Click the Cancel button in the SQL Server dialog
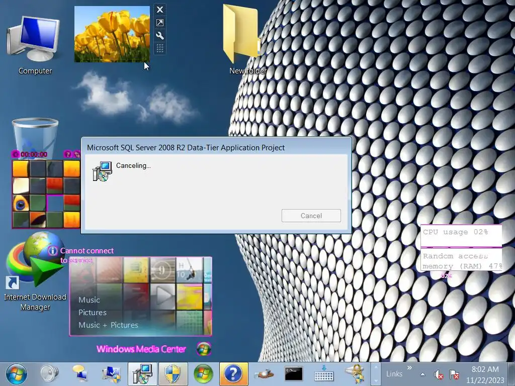Viewport: 515px width, 386px height. pyautogui.click(x=311, y=216)
